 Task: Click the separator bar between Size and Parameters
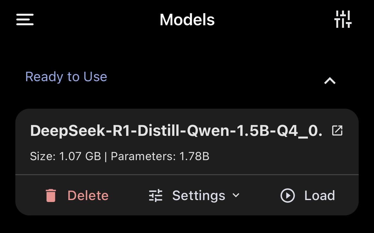coord(106,157)
